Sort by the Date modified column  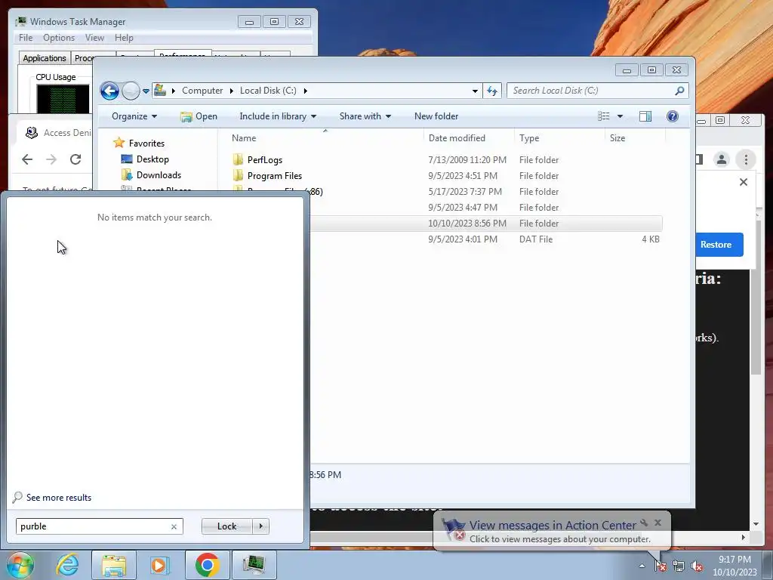click(x=457, y=138)
